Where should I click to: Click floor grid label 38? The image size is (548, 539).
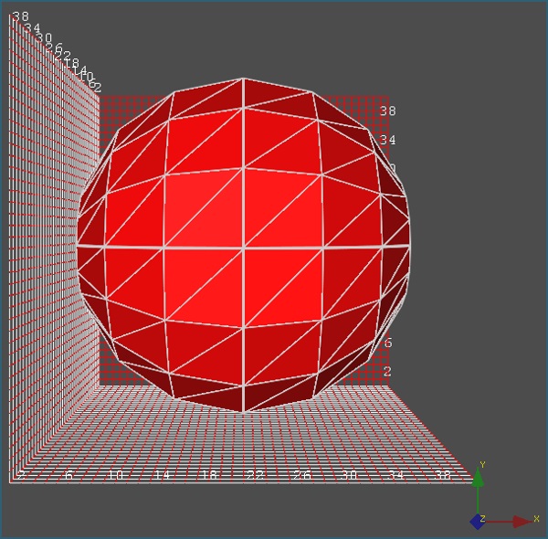[442, 476]
